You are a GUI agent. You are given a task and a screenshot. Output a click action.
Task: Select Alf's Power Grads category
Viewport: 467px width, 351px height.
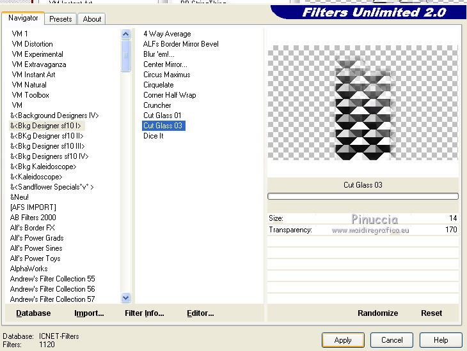36,238
